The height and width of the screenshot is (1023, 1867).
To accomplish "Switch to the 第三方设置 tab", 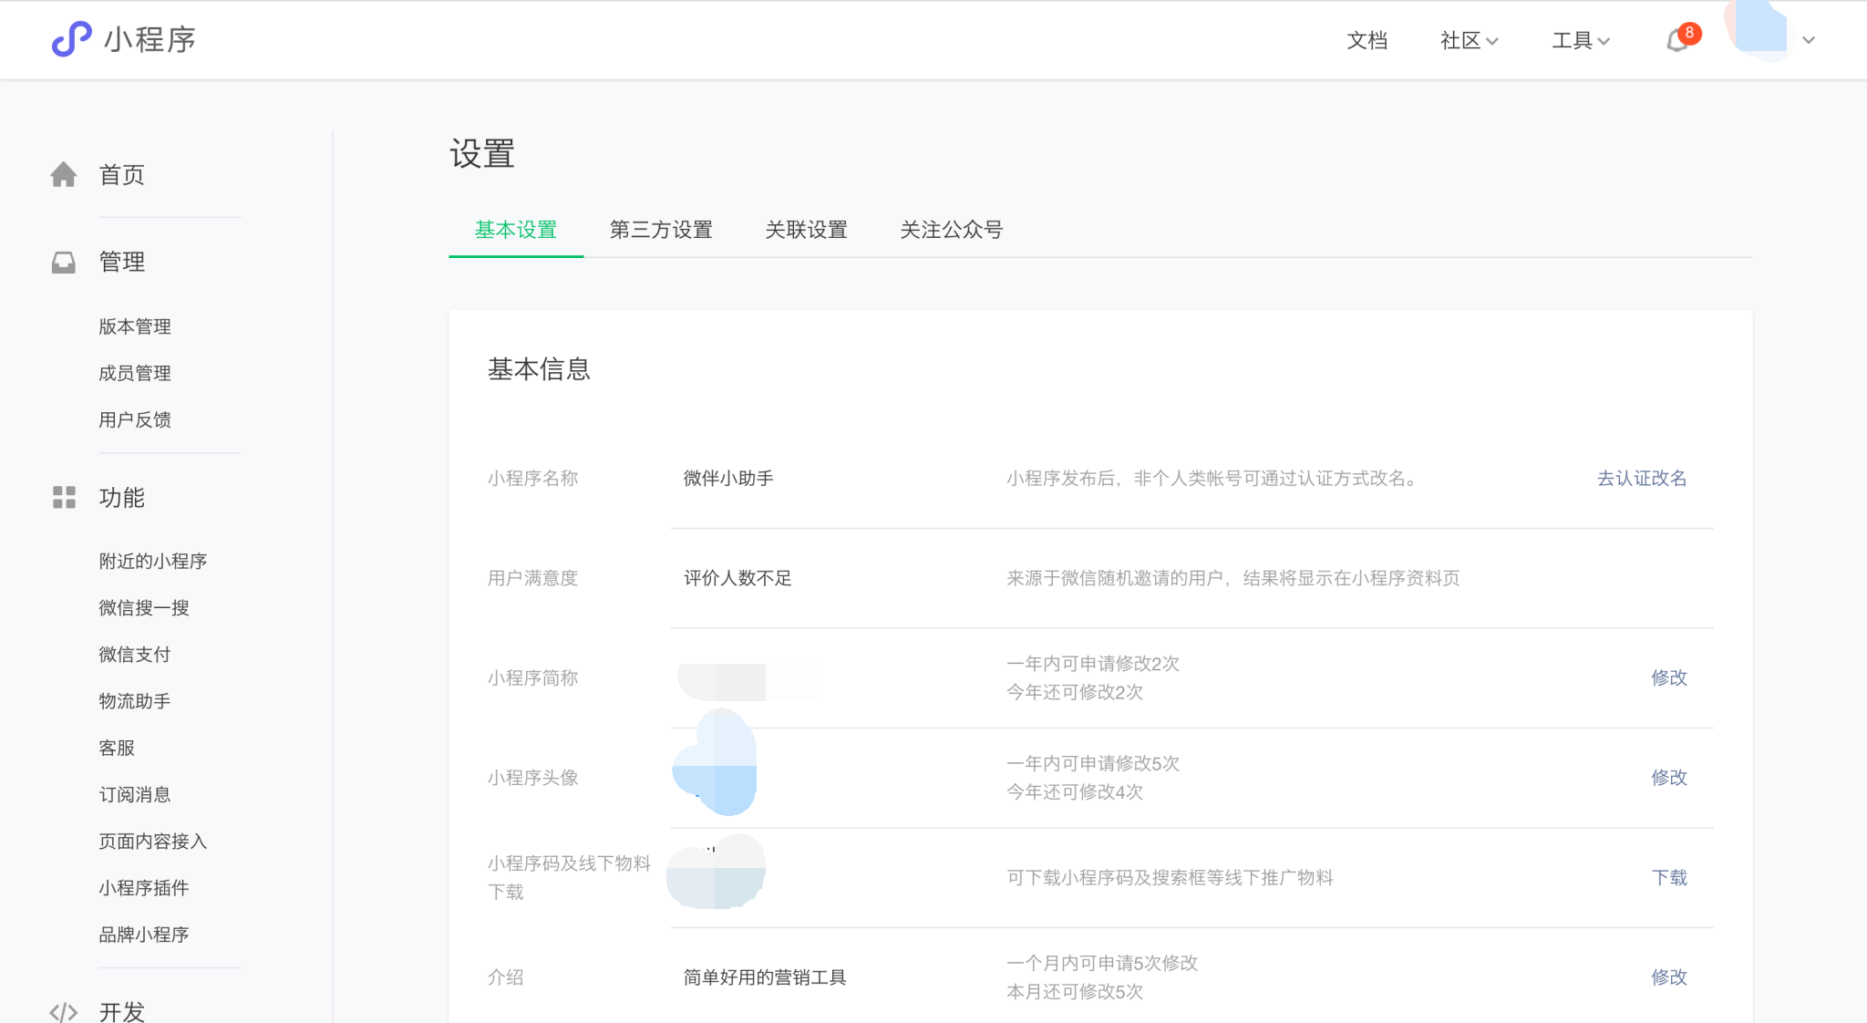I will tap(661, 230).
